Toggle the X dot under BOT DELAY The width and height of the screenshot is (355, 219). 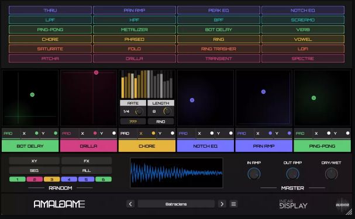(x=36, y=133)
